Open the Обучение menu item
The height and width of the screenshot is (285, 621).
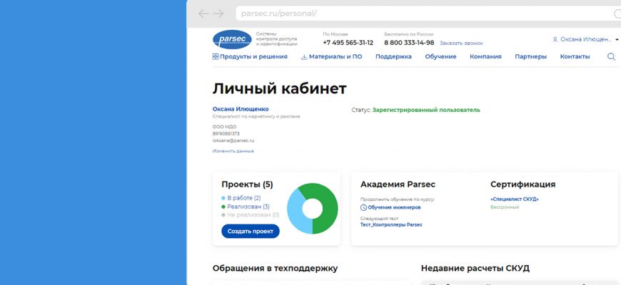coord(440,57)
